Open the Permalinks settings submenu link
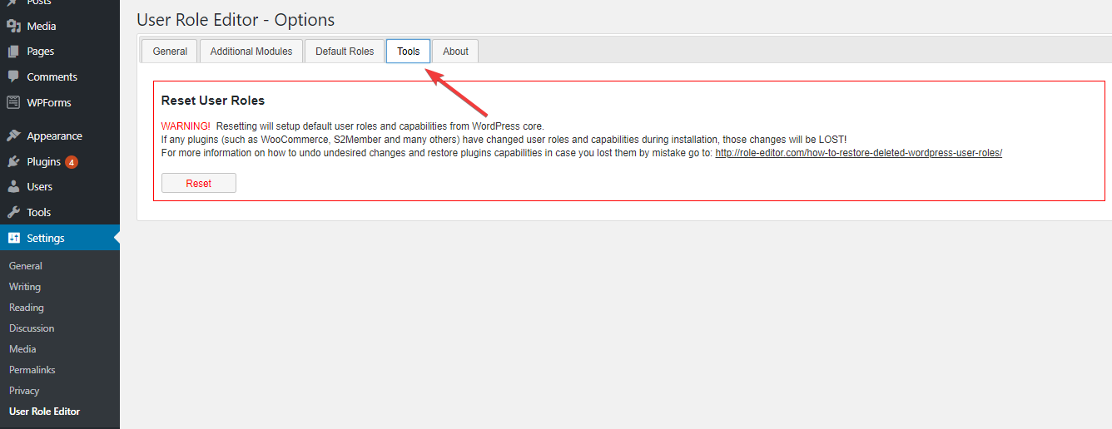Screen dimensions: 1112x429 click(x=32, y=370)
